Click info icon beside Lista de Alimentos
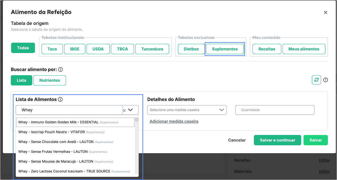This screenshot has height=180, width=337. 60,99
